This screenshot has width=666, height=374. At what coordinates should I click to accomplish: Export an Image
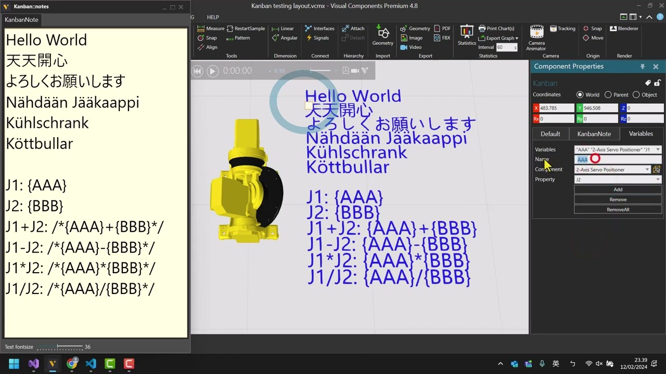411,38
